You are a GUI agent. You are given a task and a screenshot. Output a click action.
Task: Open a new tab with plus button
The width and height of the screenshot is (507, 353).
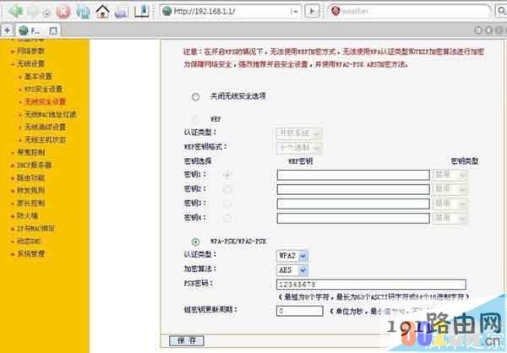(x=7, y=30)
